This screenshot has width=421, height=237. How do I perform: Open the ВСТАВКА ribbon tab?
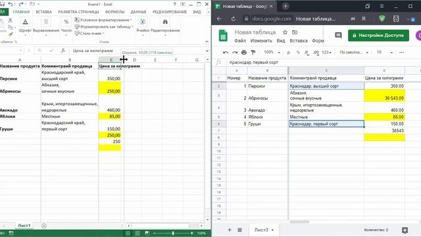click(44, 12)
